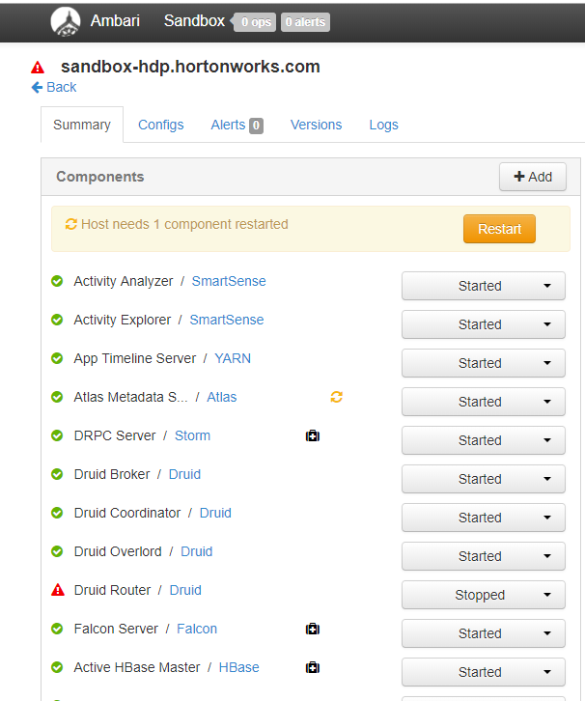
Task: Click the DRPC Server maintenance mode icon
Action: [312, 435]
